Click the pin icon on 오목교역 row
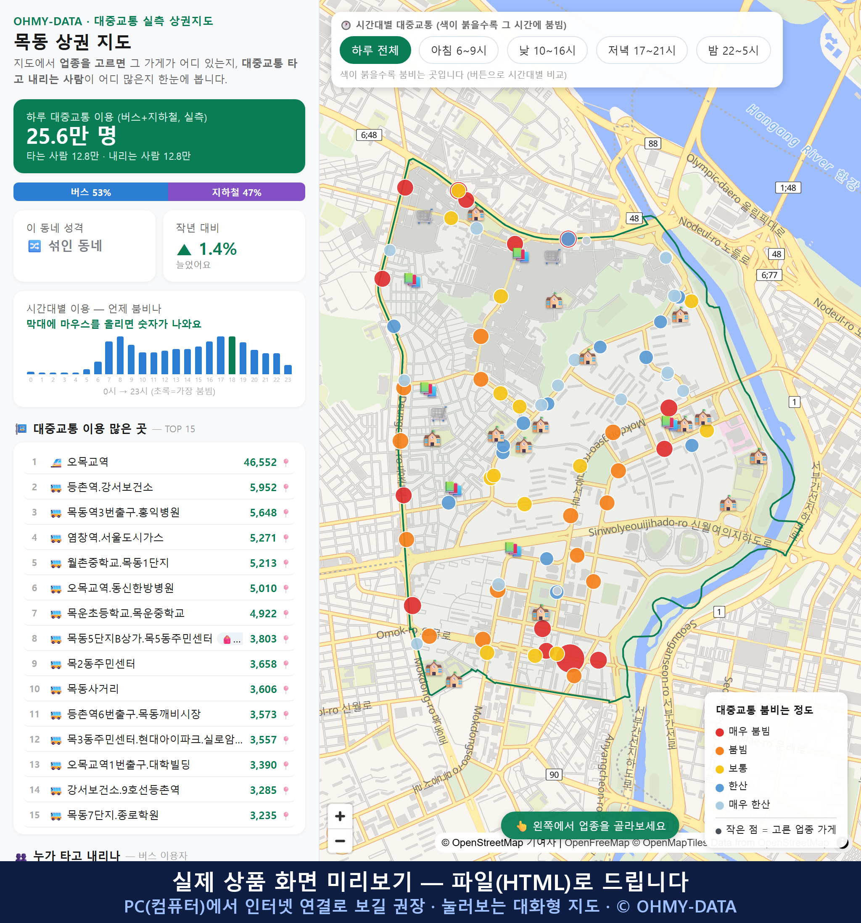This screenshot has height=923, width=861. [286, 462]
